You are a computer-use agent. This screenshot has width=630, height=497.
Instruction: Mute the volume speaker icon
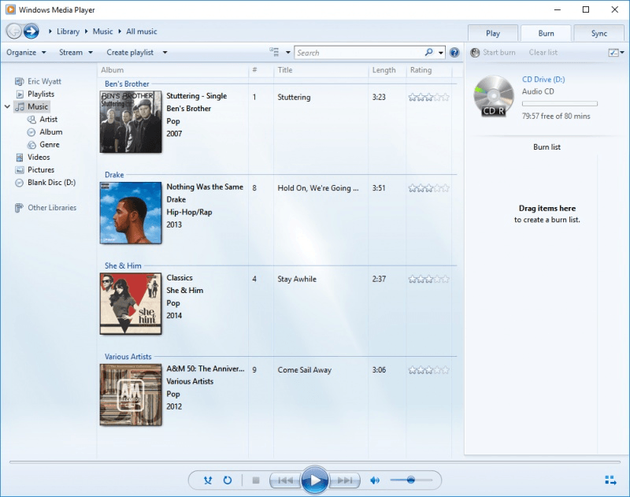(x=375, y=480)
